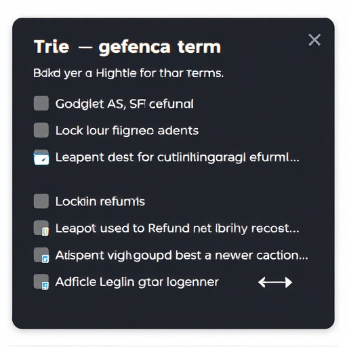Screen dimensions: 347x347
Task: Click the Leapent dest for cutlinlting text
Action: [178, 158]
